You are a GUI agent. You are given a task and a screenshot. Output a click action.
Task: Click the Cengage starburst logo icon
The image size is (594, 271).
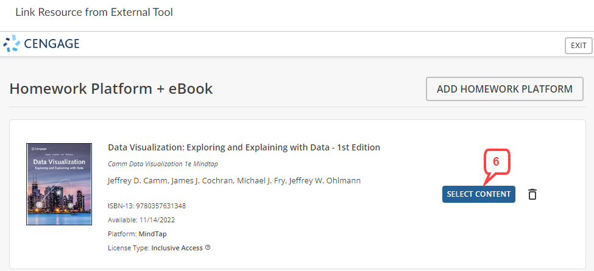[x=12, y=44]
